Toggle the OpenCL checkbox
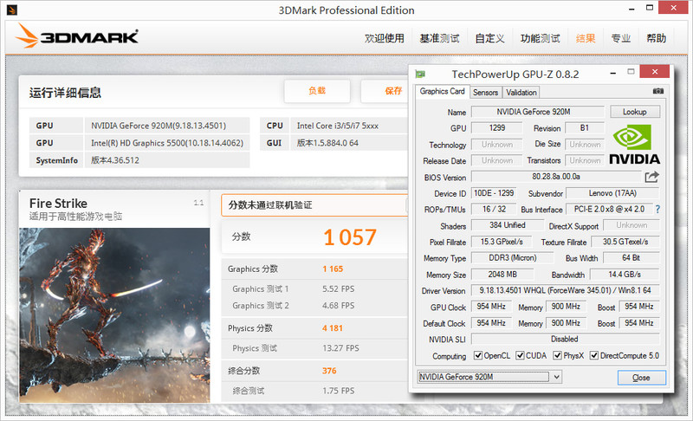This screenshot has width=693, height=421. tap(478, 356)
